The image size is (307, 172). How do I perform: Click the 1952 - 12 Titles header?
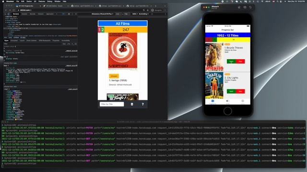(x=228, y=35)
